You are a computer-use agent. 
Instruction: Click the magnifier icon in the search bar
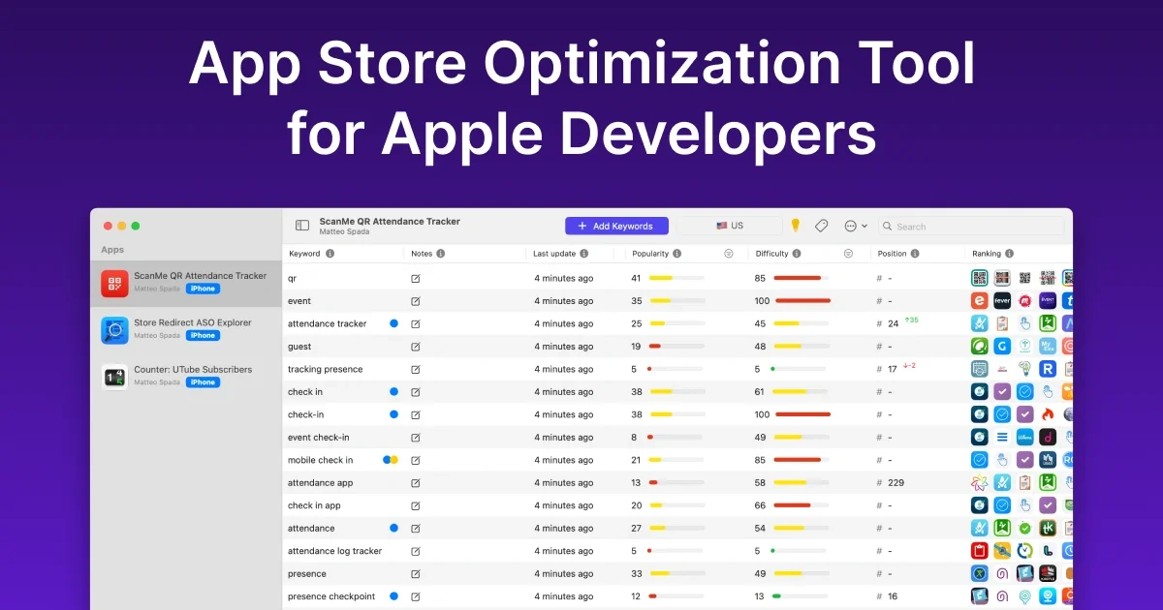(887, 226)
